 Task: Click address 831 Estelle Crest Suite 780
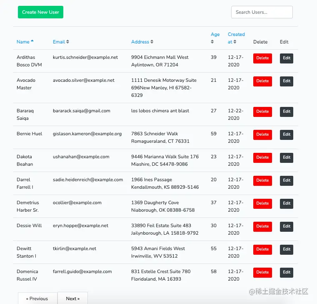[x=161, y=271]
